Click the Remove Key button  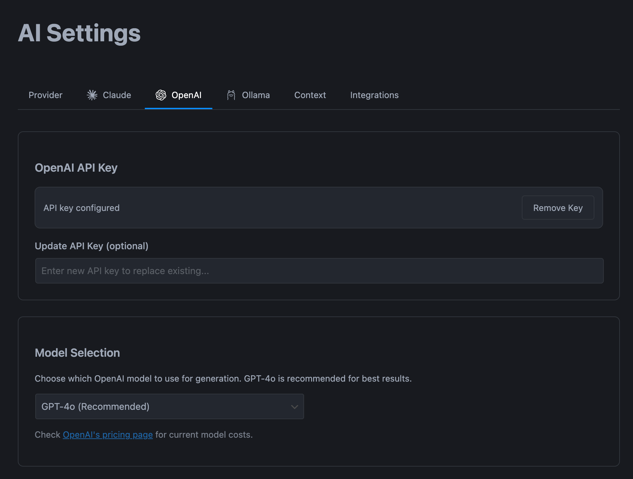coord(558,208)
